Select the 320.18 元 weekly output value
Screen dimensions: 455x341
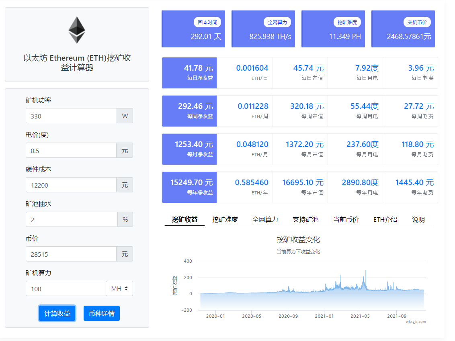pos(307,106)
